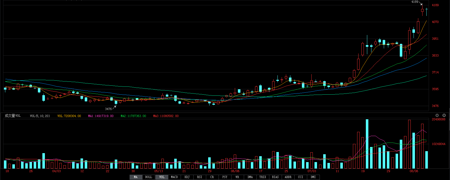450x180 pixels.
Task: Open the TRIX indicator tab
Action: [263, 177]
